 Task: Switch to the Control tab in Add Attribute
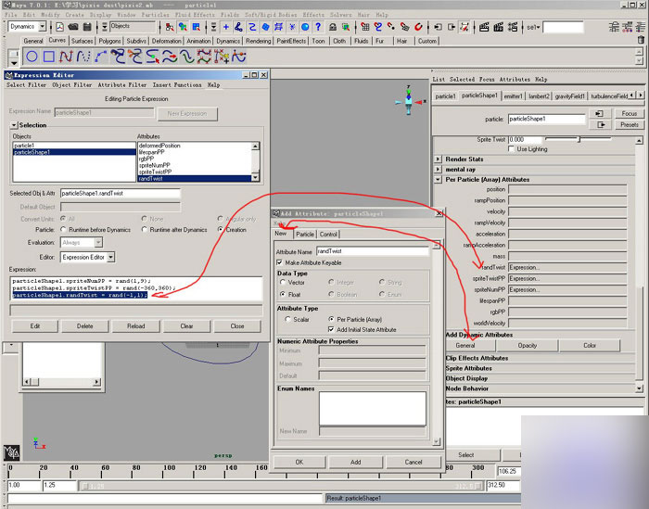pos(328,235)
